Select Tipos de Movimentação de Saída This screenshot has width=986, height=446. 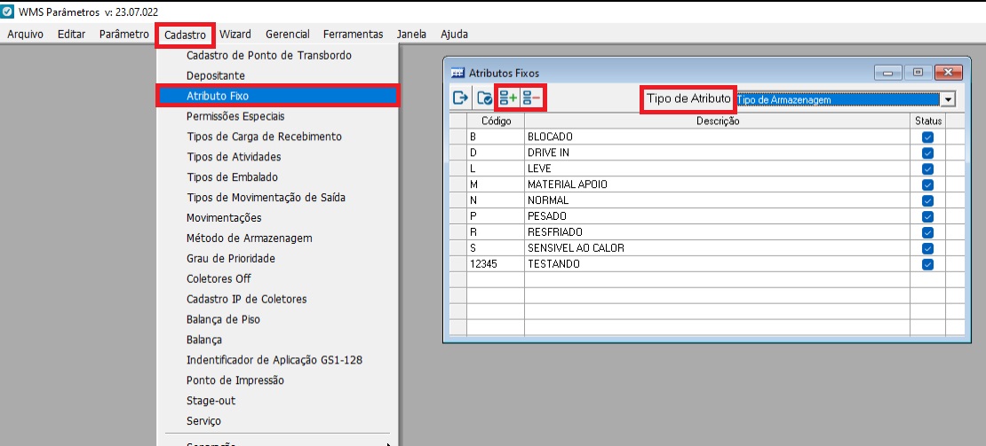(x=276, y=197)
